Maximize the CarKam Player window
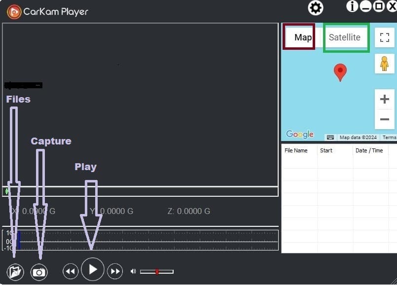Screen dimensions: 397x285 click(379, 6)
